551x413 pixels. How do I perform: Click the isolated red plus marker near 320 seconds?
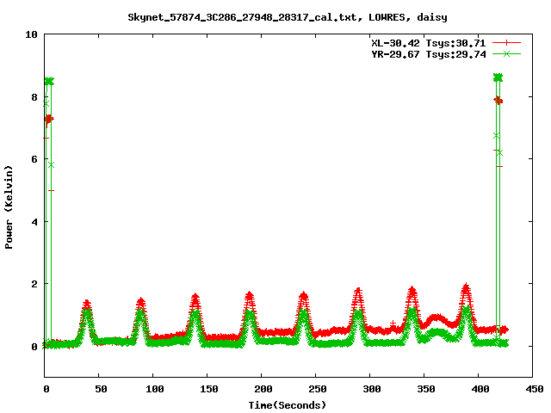pos(393,324)
